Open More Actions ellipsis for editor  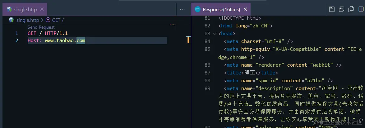(x=182, y=9)
